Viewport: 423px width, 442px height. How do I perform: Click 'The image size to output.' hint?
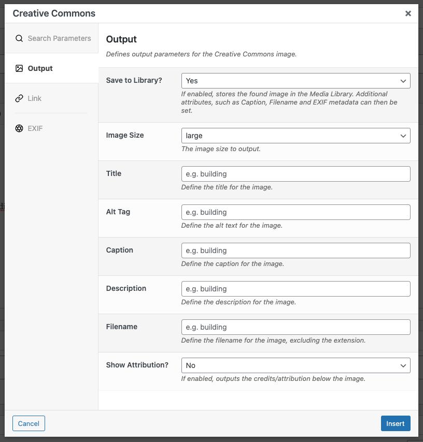click(221, 149)
